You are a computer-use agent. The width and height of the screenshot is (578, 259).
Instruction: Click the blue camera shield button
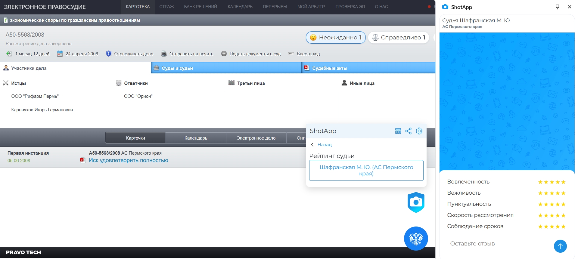coord(416,202)
